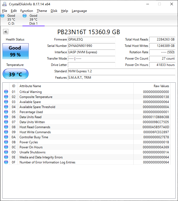Click the Standard field NVM Express 1.2
Screen dimensions: 178x201
click(x=121, y=71)
